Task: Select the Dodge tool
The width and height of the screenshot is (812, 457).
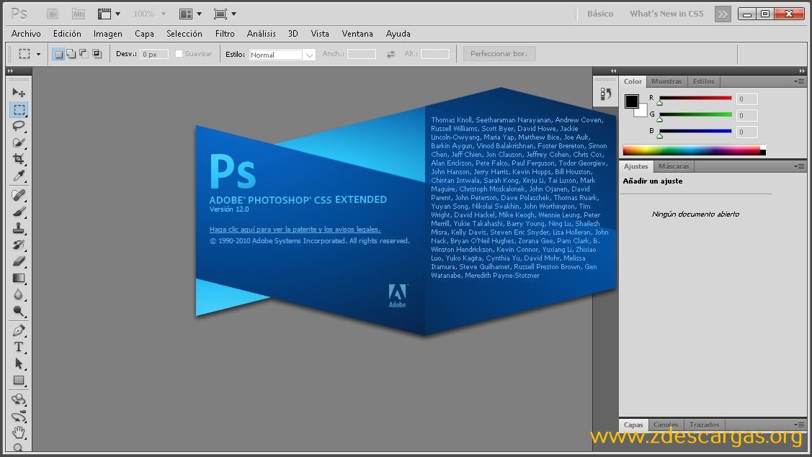Action: click(19, 311)
